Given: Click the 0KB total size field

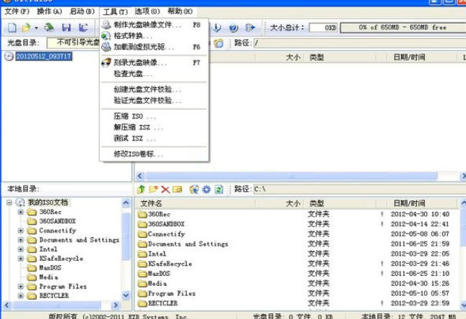Looking at the screenshot, I should tap(324, 27).
